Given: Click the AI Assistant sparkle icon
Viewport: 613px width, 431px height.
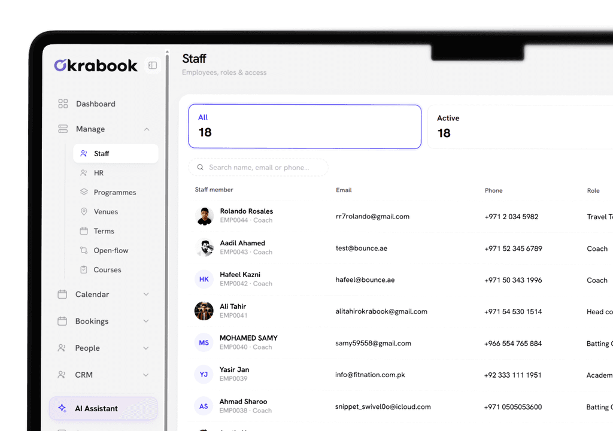Looking at the screenshot, I should 62,408.
